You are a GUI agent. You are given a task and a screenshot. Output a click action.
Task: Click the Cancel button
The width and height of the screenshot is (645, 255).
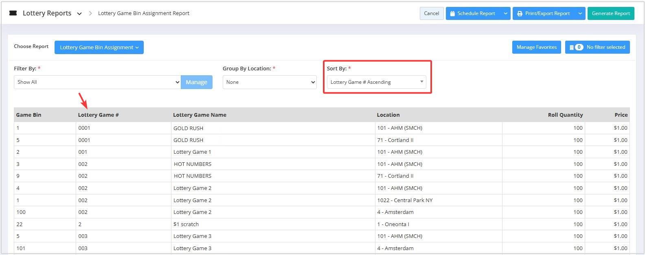432,13
